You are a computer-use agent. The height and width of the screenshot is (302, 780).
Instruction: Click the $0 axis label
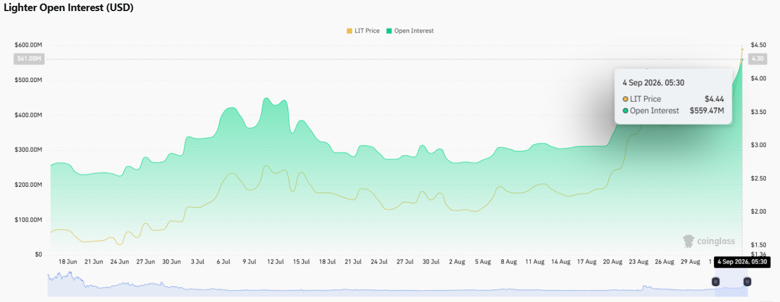pos(37,254)
